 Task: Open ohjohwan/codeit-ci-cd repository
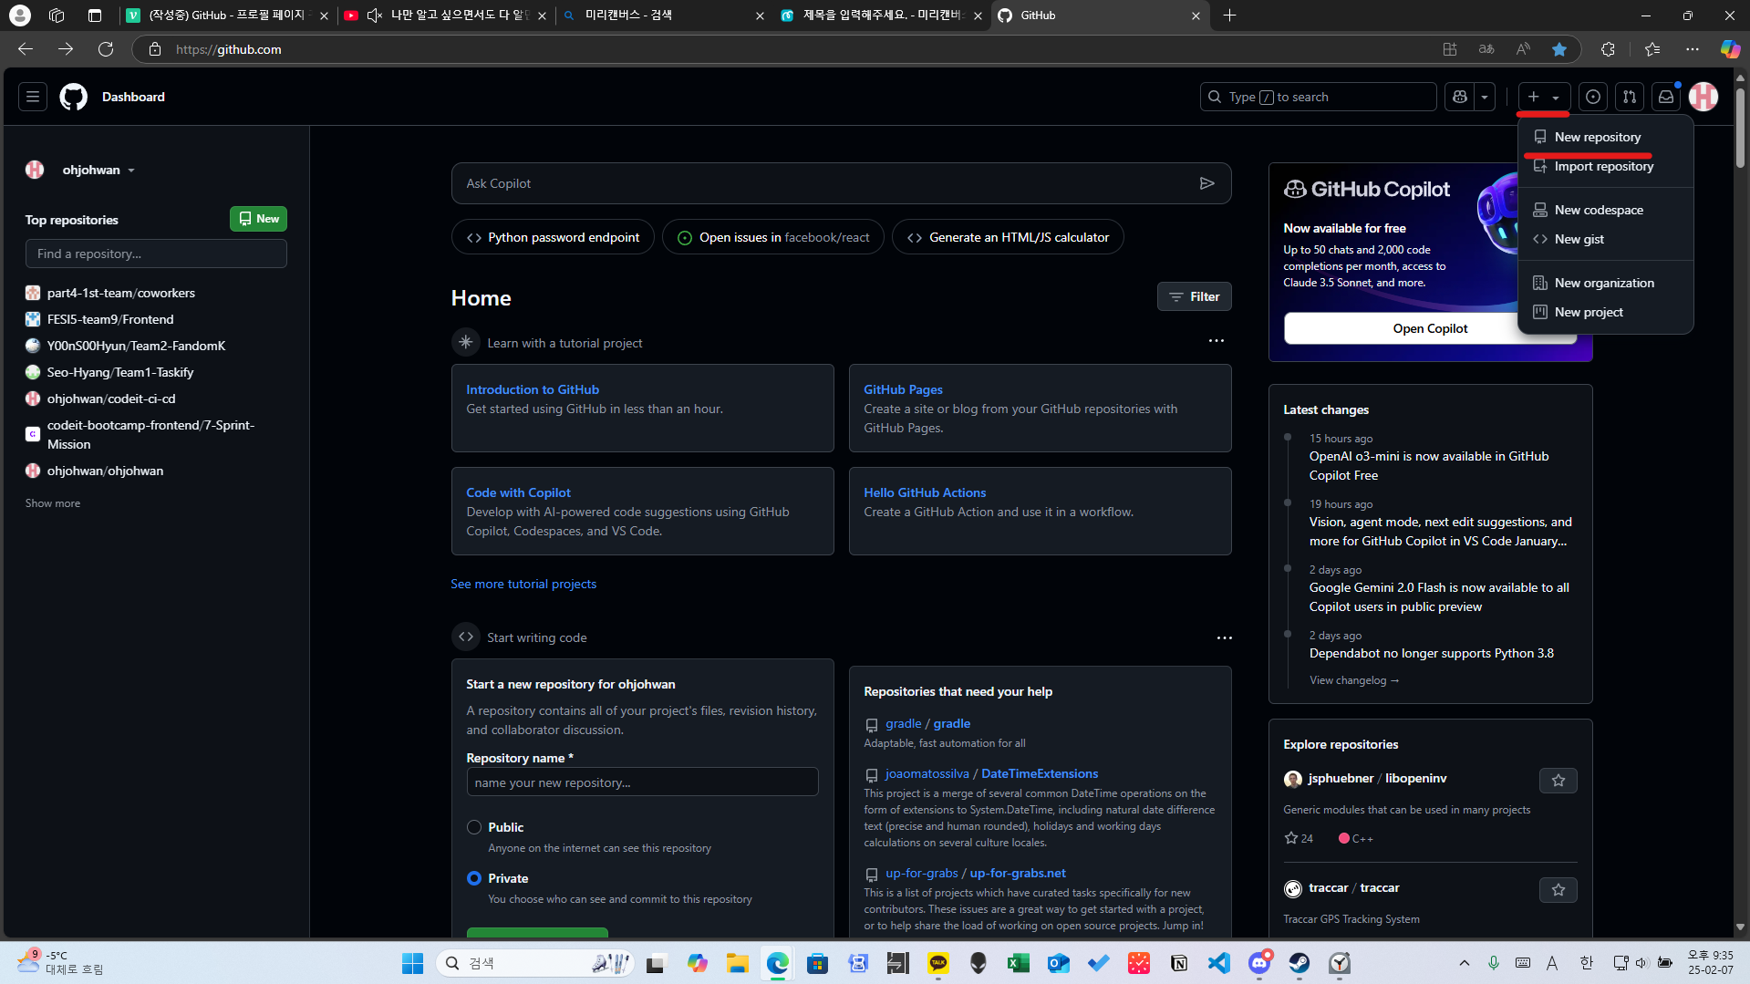click(111, 399)
